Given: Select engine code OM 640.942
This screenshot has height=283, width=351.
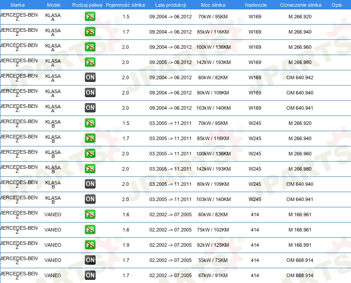Looking at the screenshot, I should [300, 77].
